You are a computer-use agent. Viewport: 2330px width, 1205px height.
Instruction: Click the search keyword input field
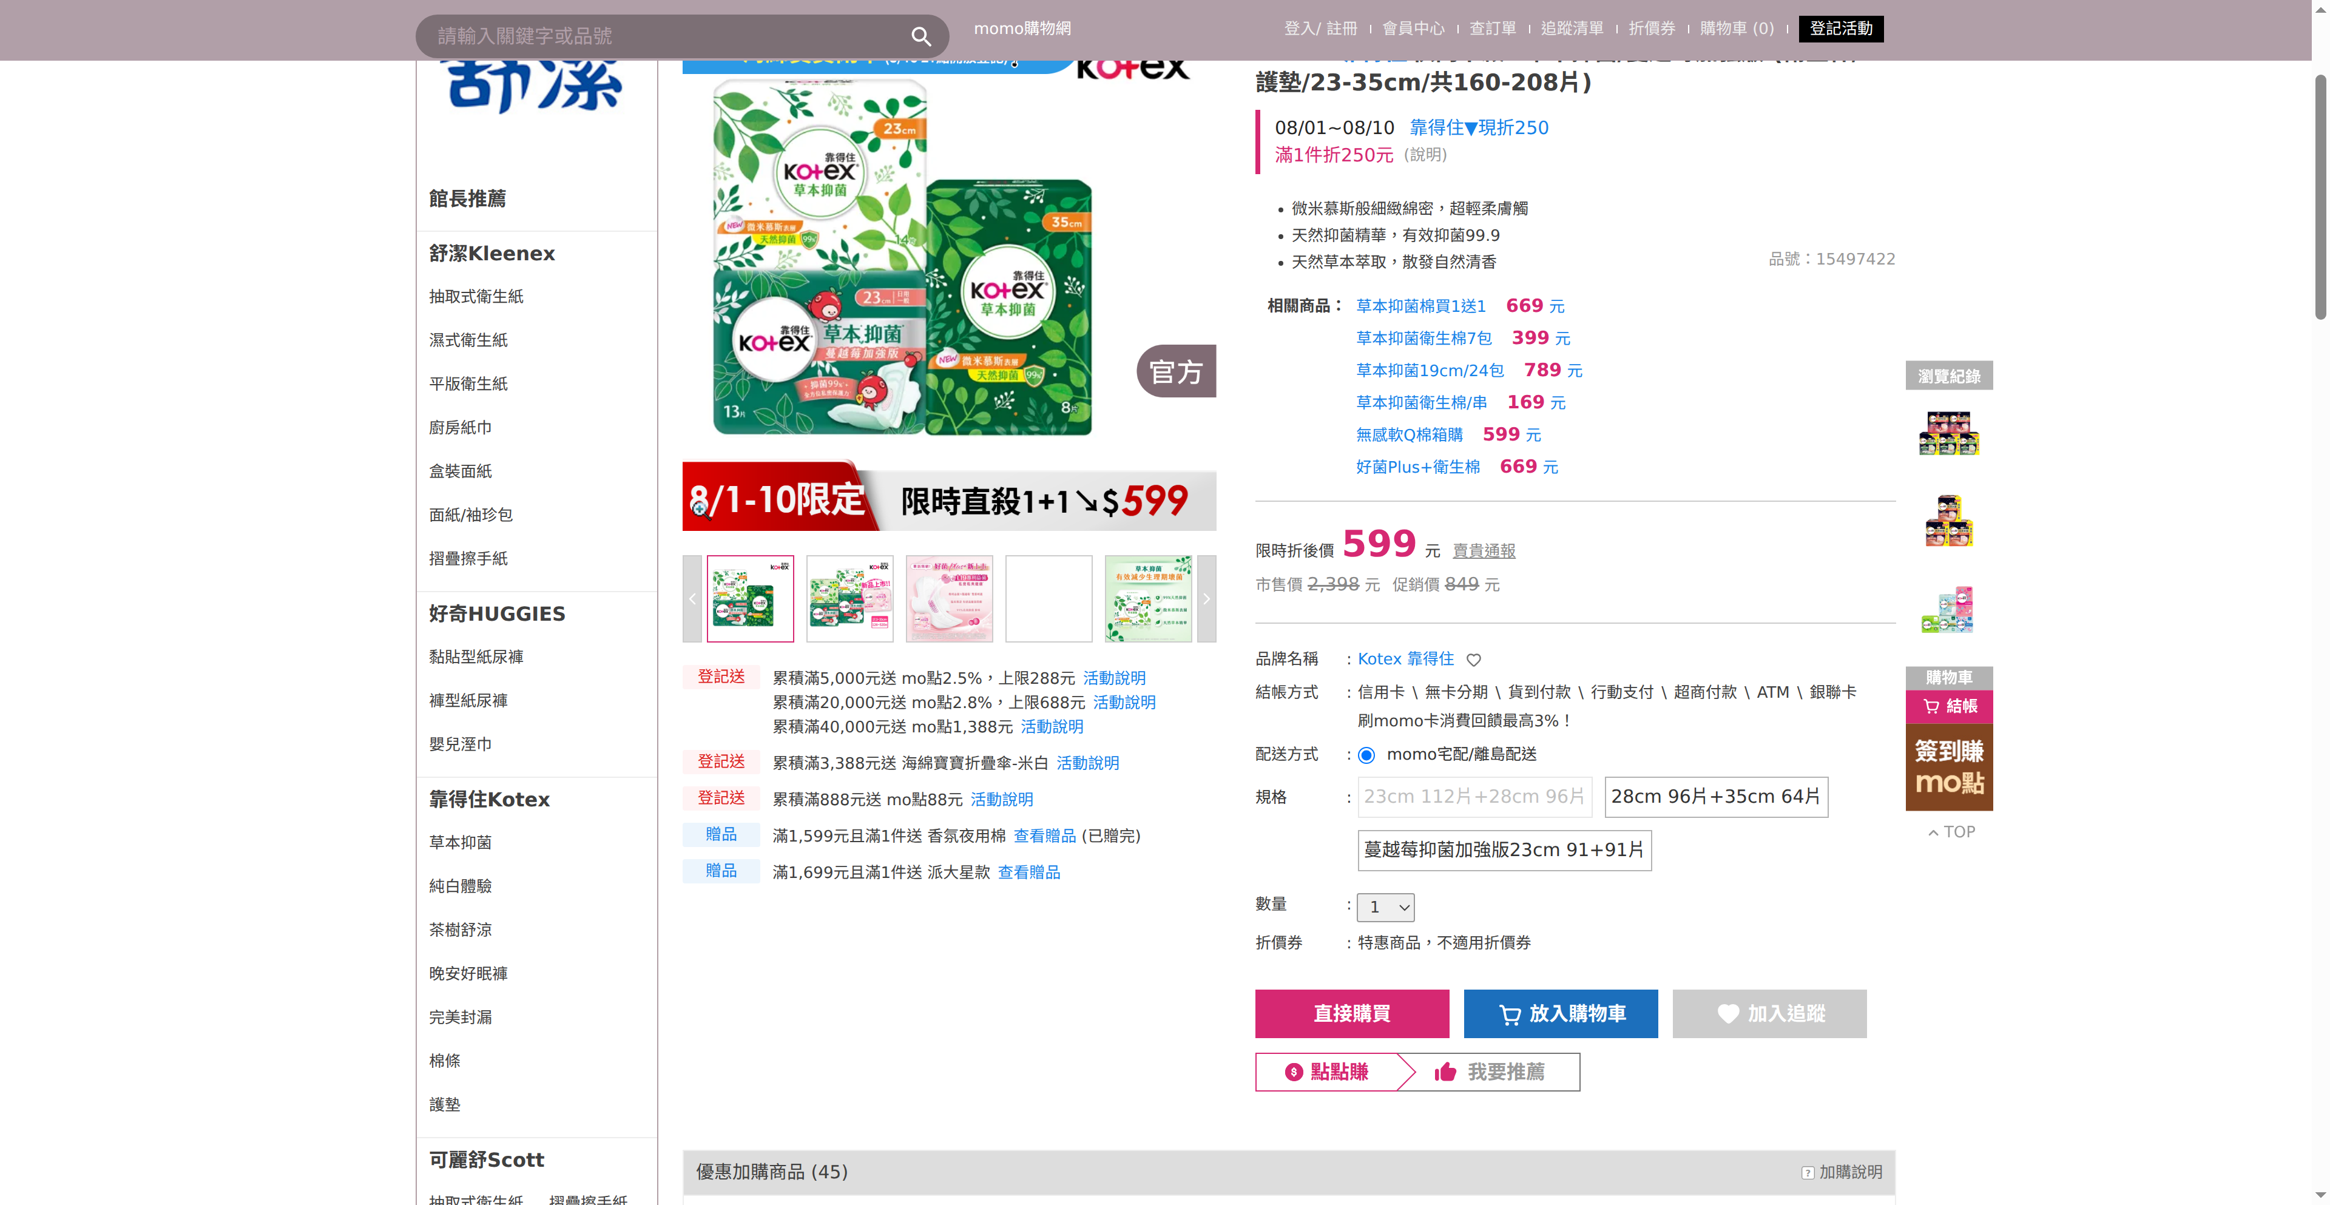click(x=669, y=36)
